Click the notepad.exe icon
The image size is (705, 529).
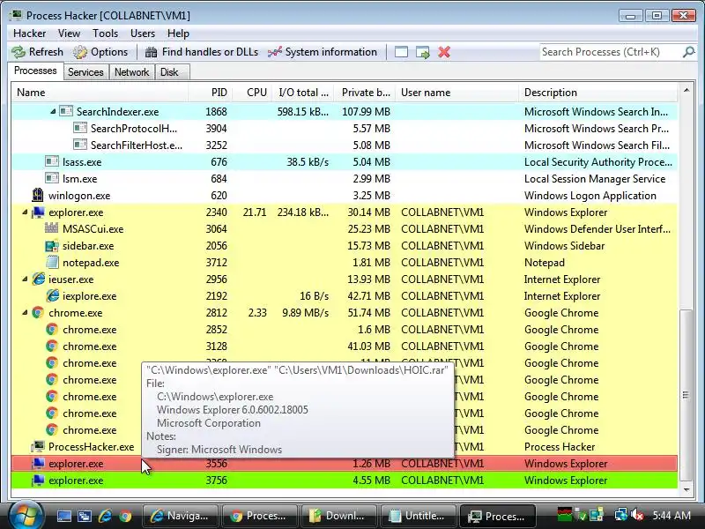tap(52, 262)
